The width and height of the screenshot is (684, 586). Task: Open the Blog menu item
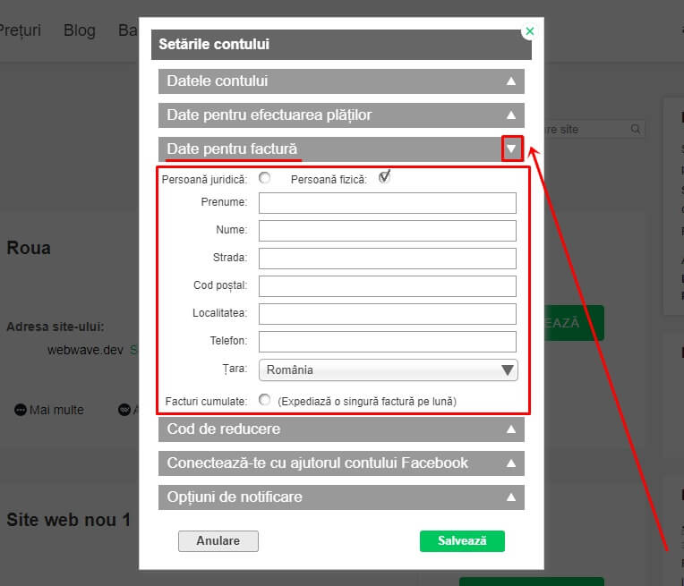[80, 30]
